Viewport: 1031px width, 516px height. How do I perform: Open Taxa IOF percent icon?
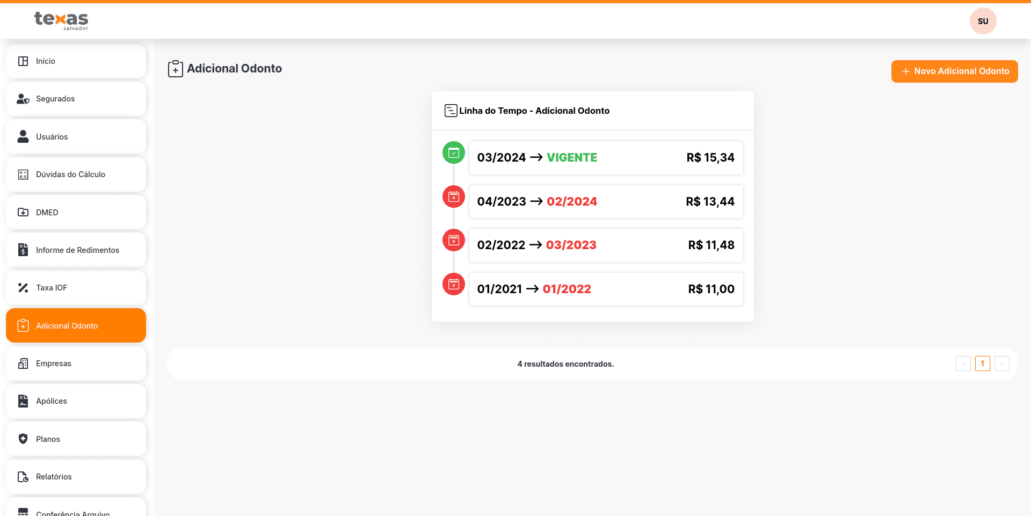pyautogui.click(x=23, y=288)
